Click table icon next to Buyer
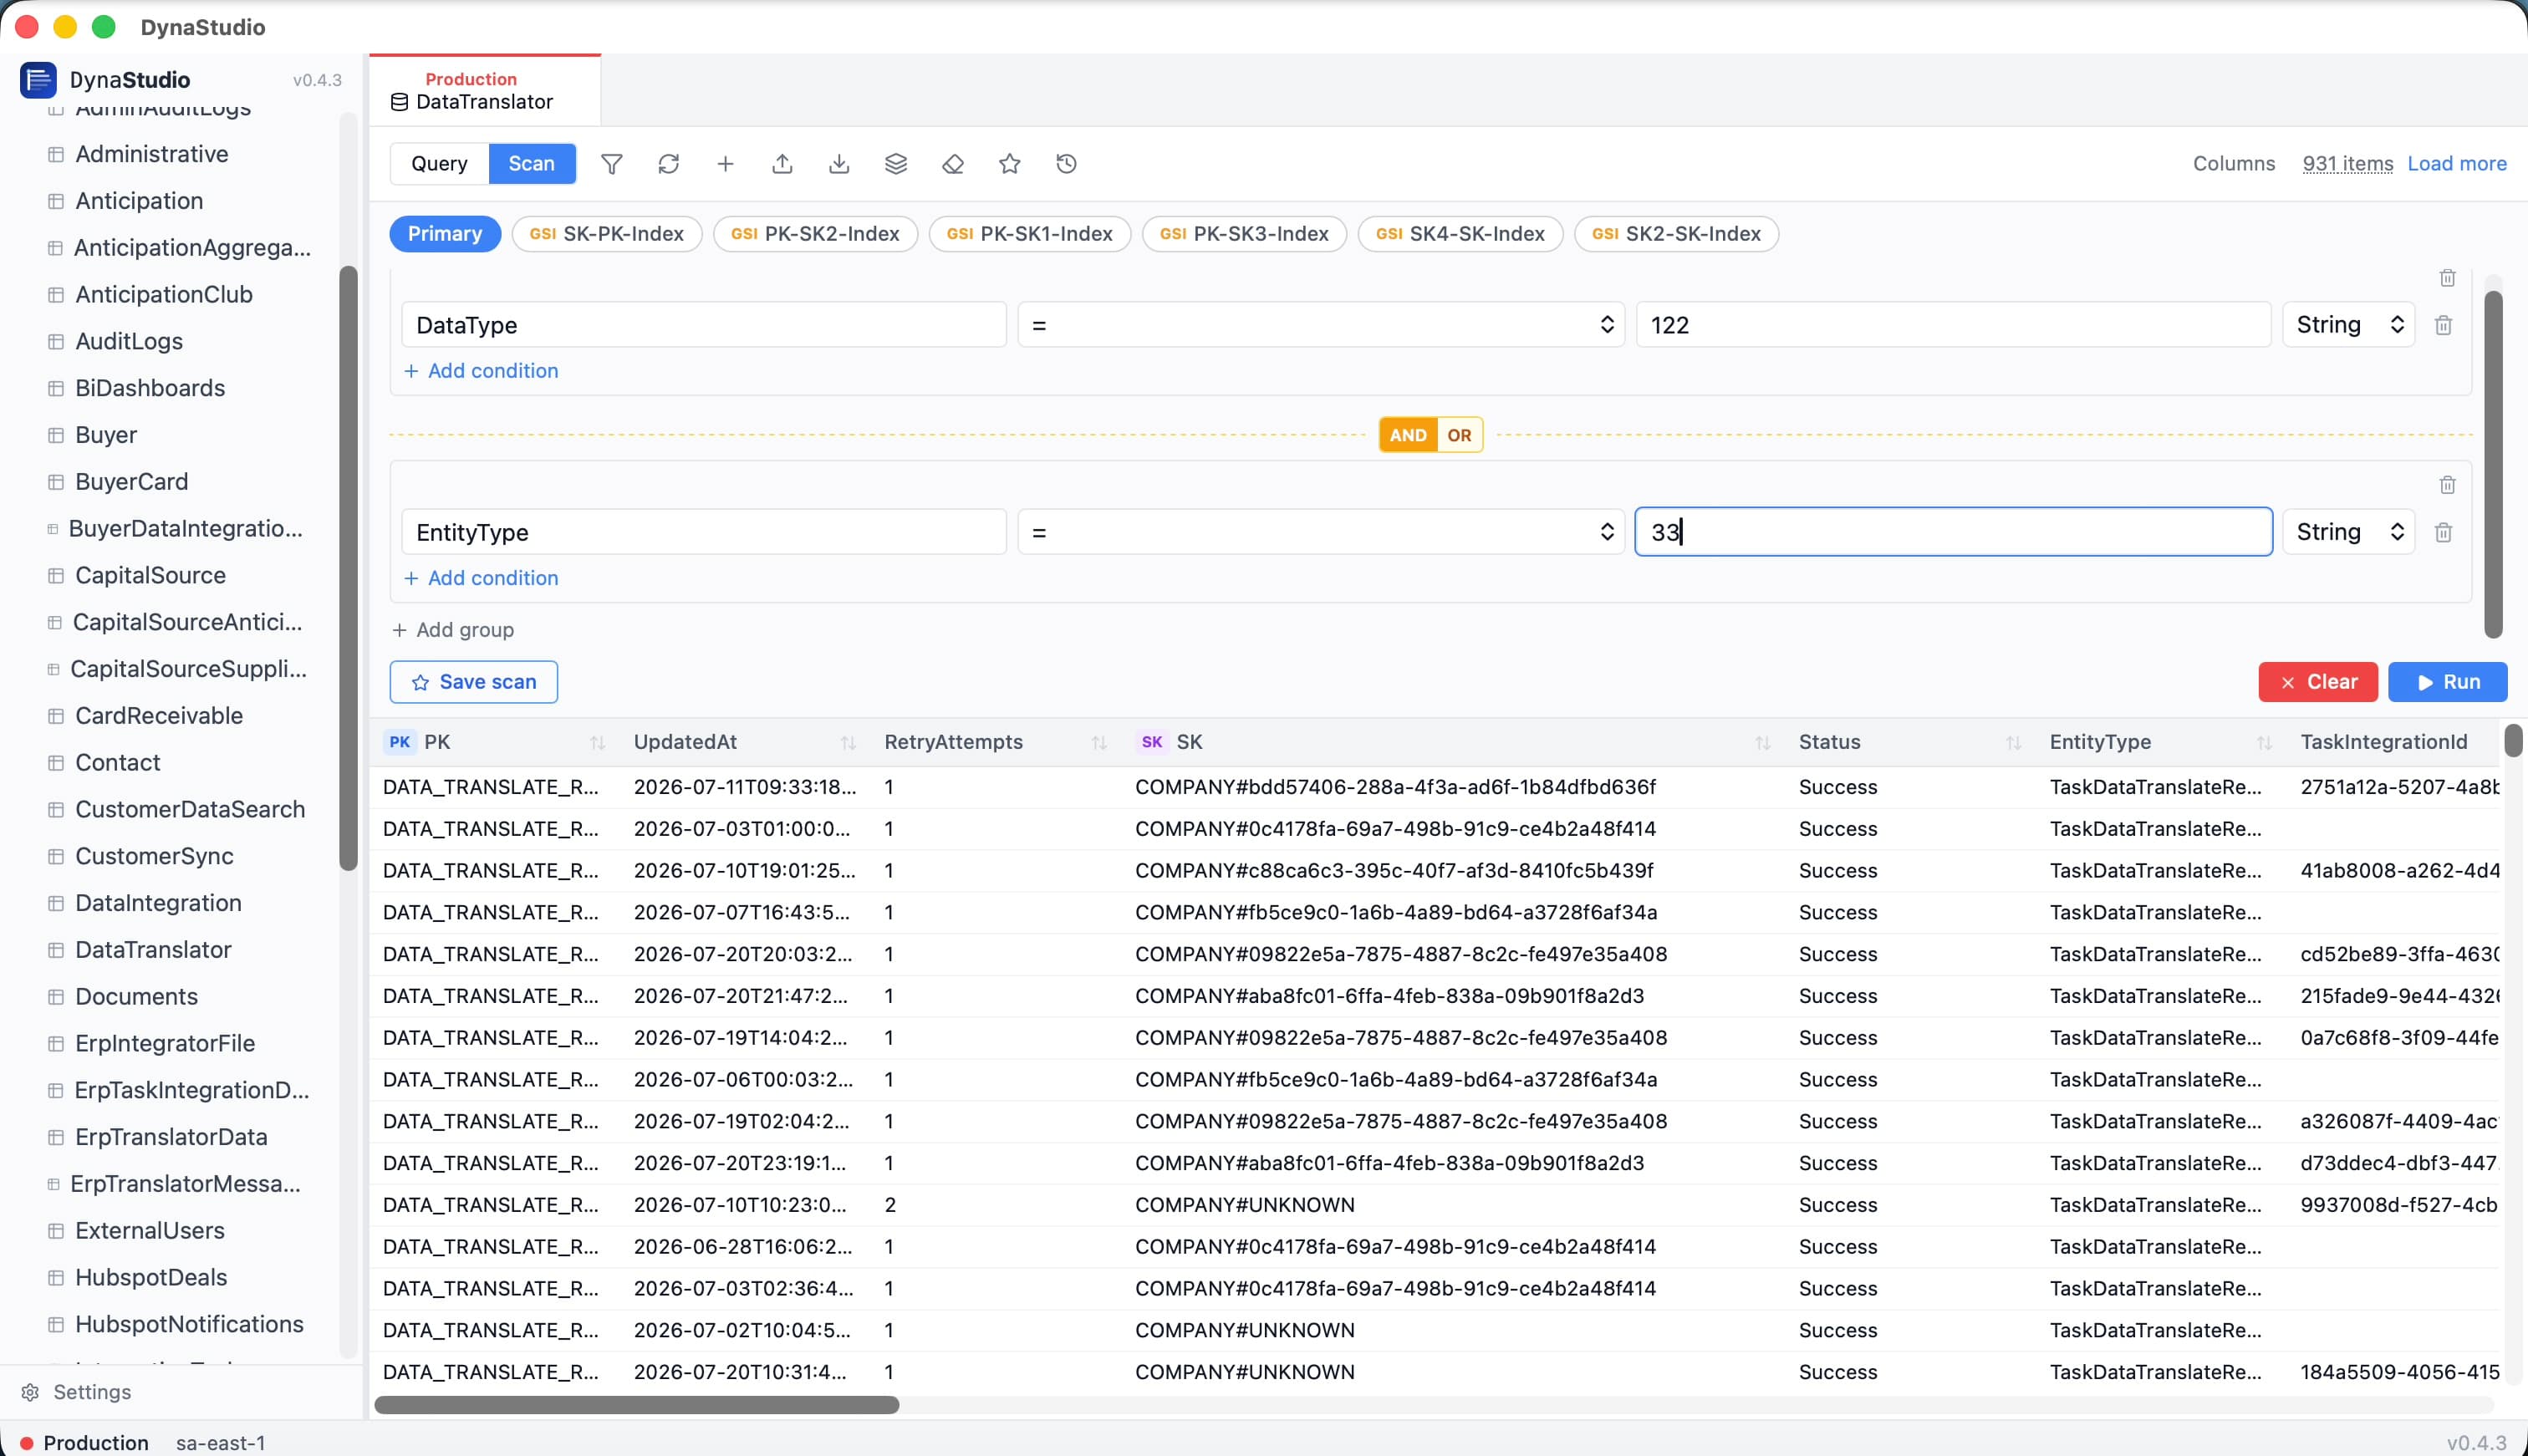2528x1456 pixels. pyautogui.click(x=56, y=435)
